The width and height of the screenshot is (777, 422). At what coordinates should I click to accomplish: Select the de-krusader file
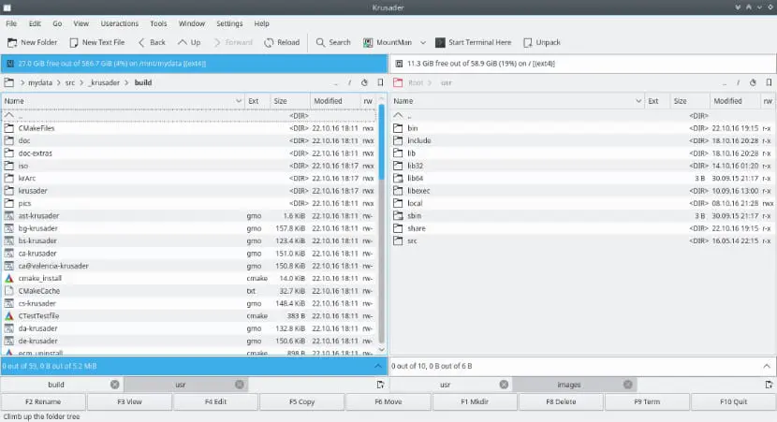click(x=189, y=342)
